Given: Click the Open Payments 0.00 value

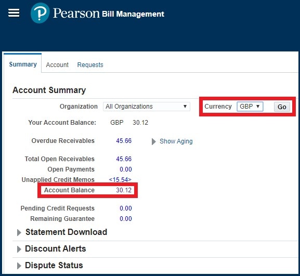Looking at the screenshot, I should click(x=126, y=169).
